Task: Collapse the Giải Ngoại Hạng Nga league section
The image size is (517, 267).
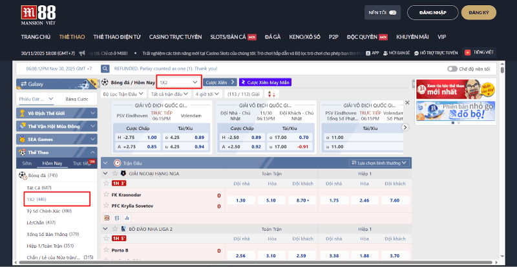Action: [x=105, y=173]
